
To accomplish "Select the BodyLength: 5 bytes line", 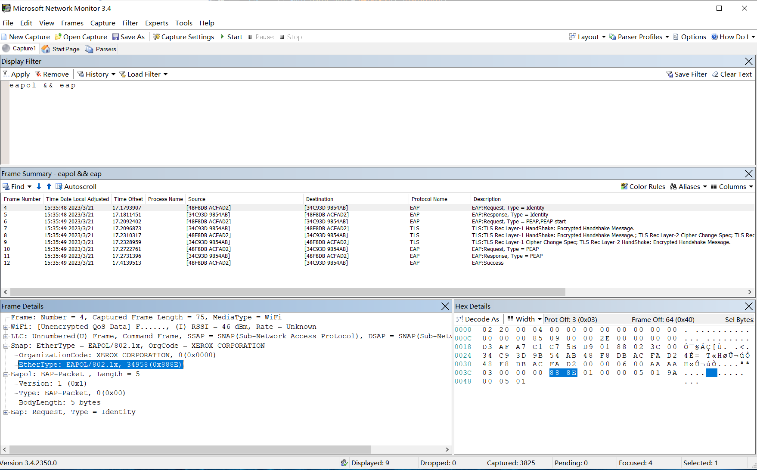I will pos(59,403).
